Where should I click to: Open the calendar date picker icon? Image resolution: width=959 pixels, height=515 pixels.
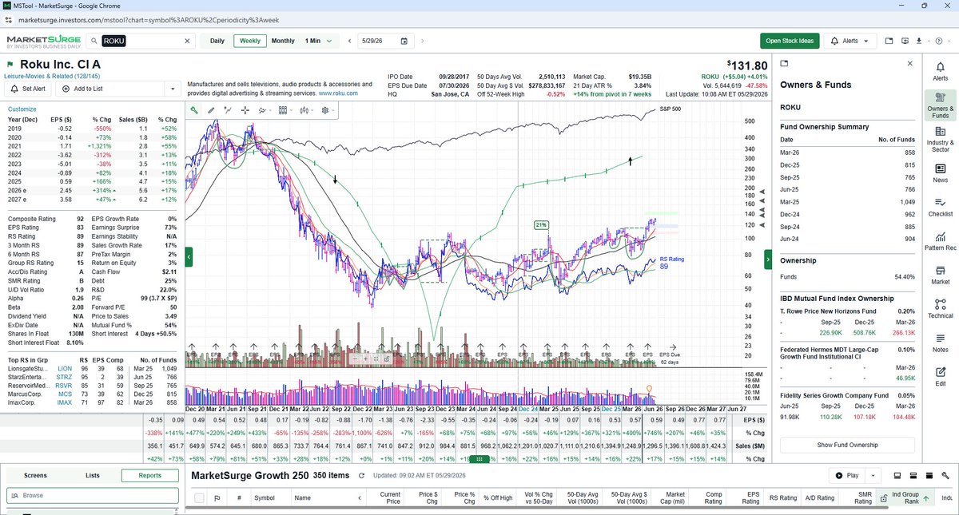click(404, 41)
